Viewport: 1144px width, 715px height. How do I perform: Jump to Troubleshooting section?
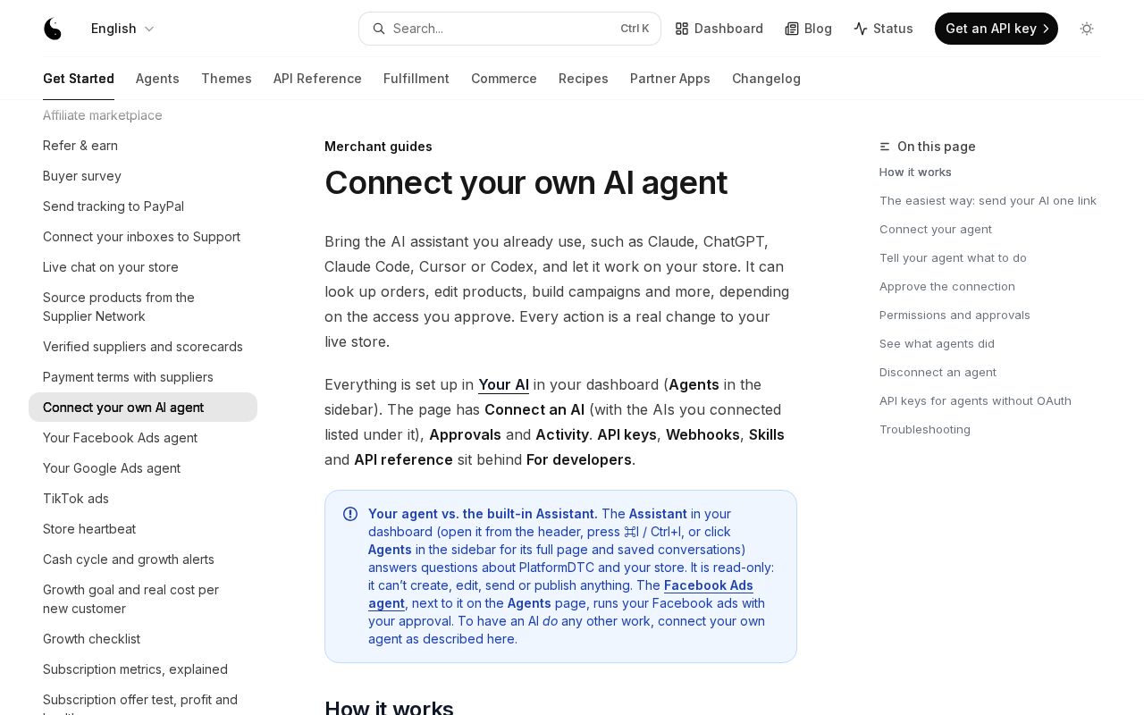click(925, 429)
